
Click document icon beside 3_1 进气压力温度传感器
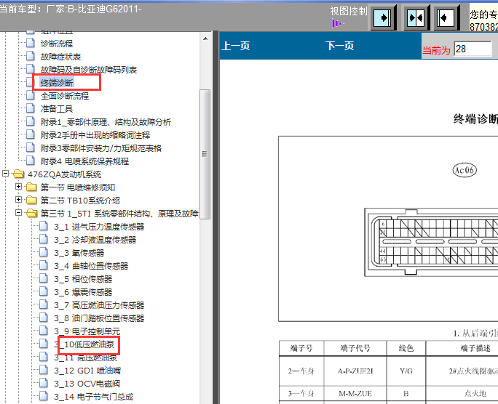click(44, 226)
